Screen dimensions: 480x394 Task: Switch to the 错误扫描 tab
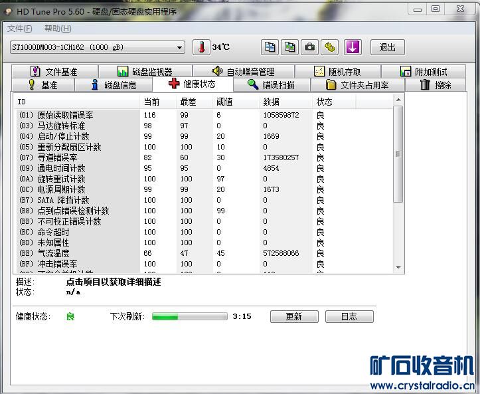click(x=272, y=84)
